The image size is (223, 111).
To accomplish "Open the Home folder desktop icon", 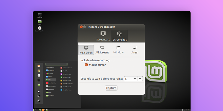I will tap(40, 22).
